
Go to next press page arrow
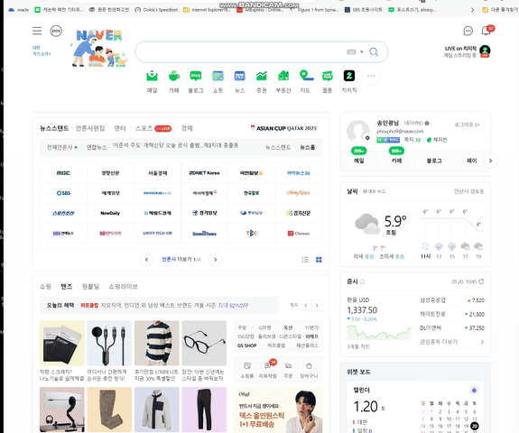pyautogui.click(x=215, y=260)
